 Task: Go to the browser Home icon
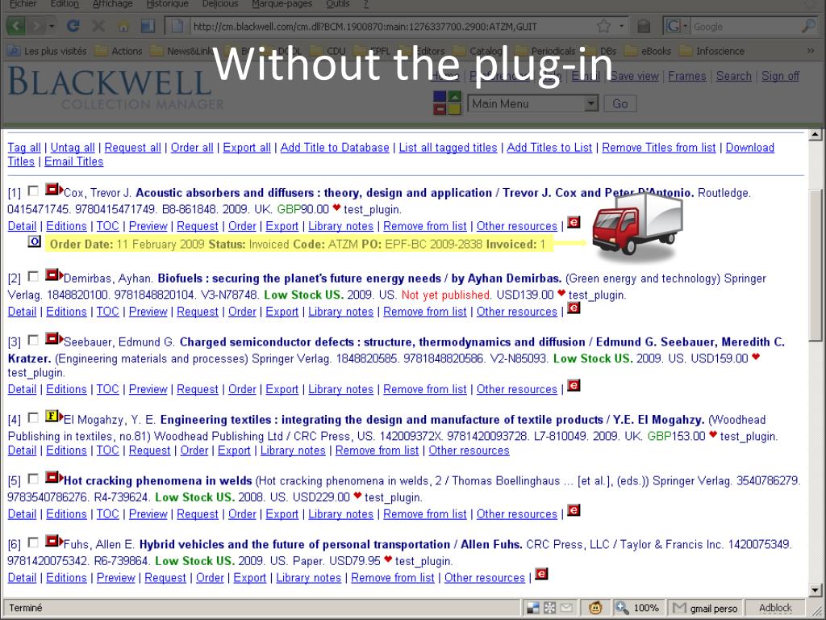[x=123, y=26]
